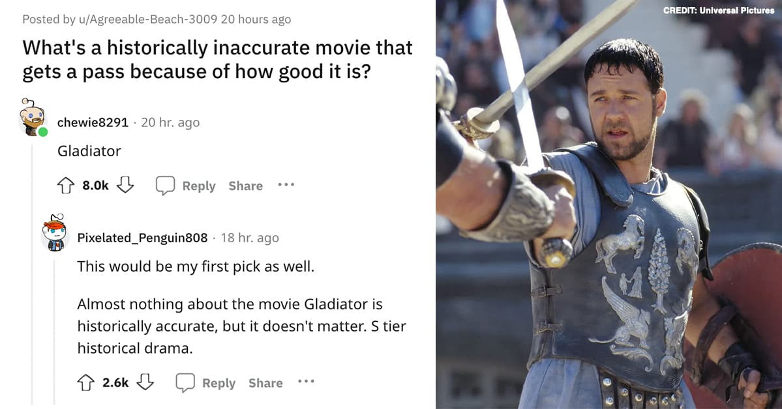Open the overflow menu on Pixelated_Penguin808's reply
The width and height of the screenshot is (782, 409).
point(306,383)
